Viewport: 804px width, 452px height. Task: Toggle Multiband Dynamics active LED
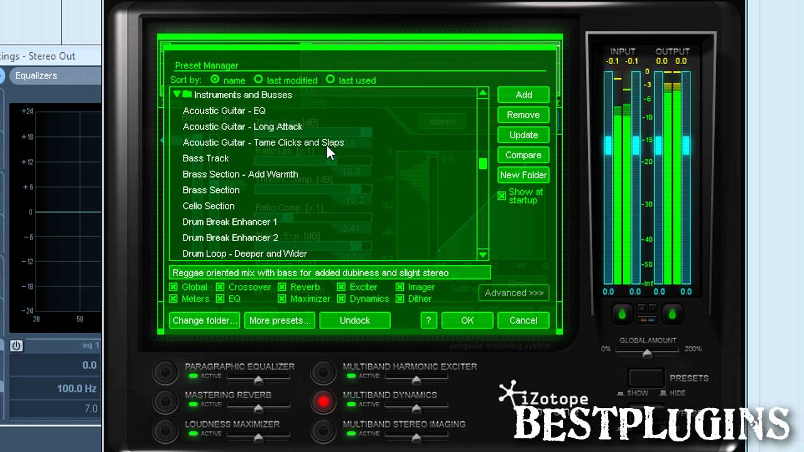point(351,404)
